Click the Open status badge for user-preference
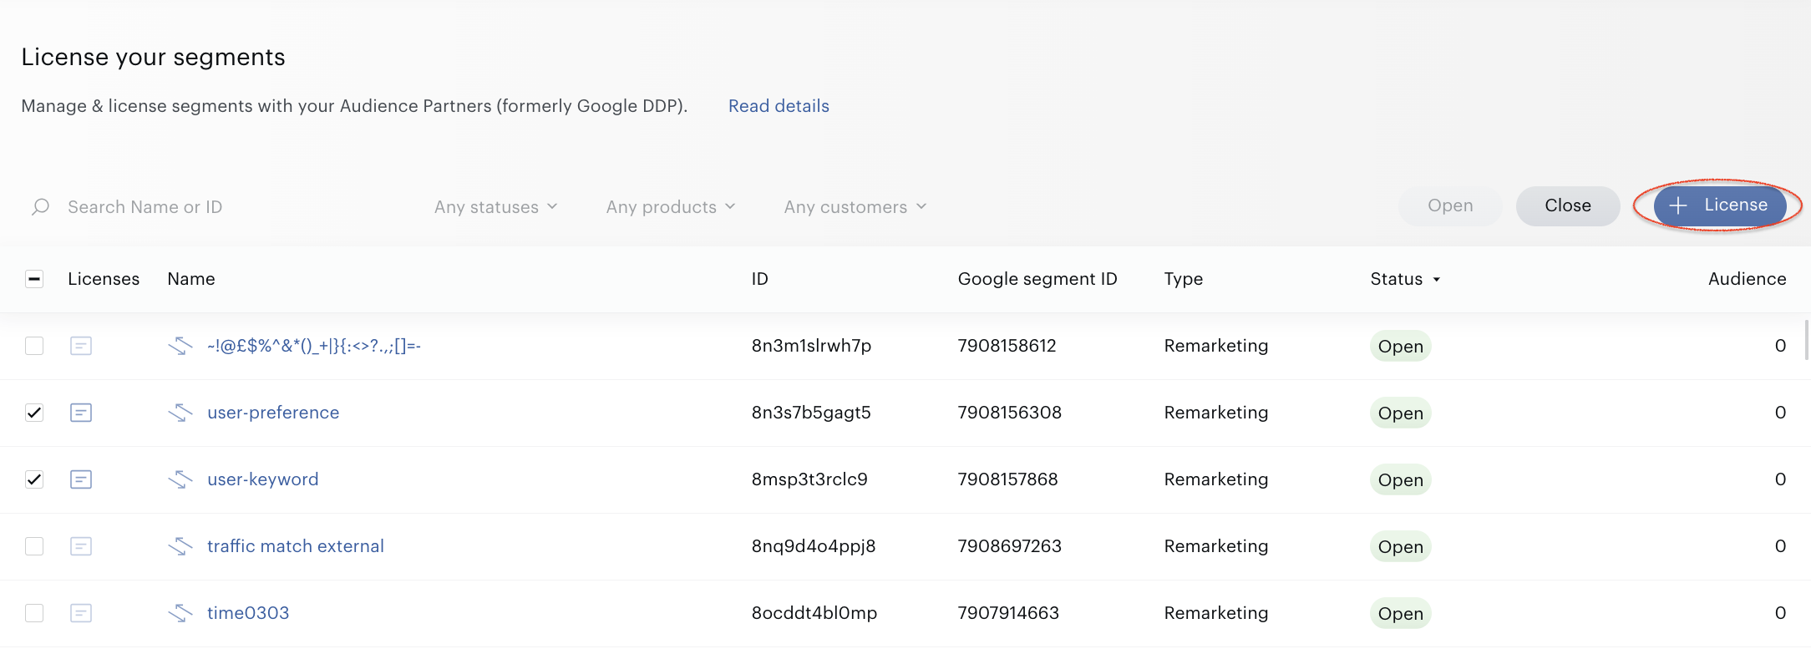Viewport: 1811px width, 654px height. click(1401, 413)
